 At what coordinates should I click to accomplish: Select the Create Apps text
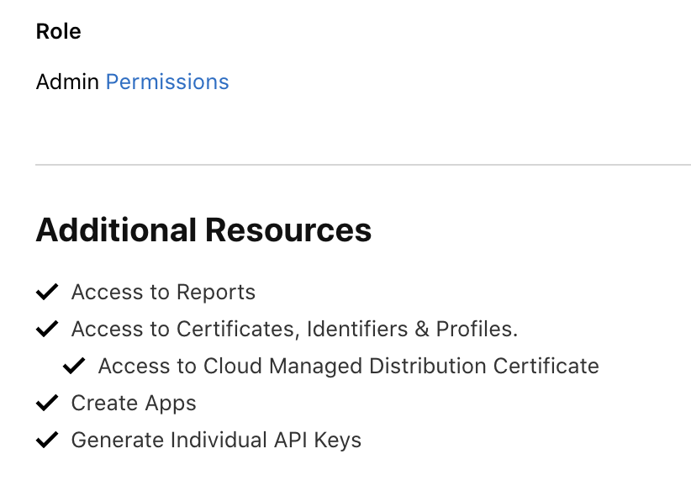pos(134,404)
